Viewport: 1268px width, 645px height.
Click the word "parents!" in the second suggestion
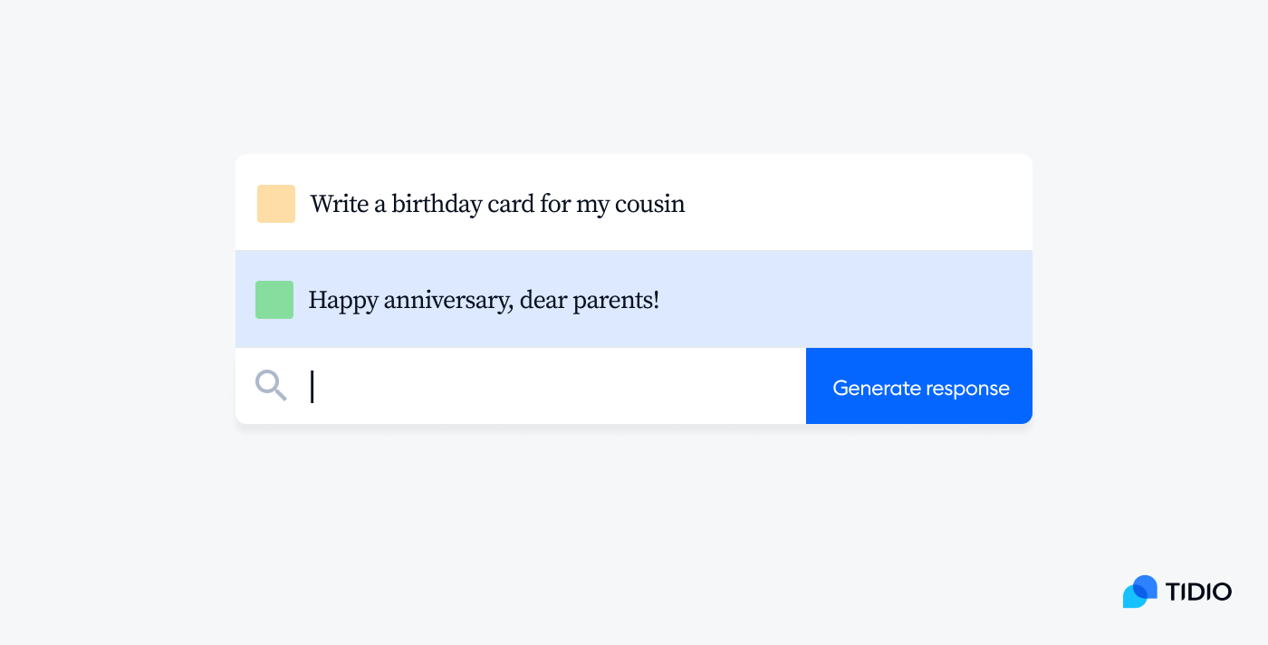tap(616, 302)
